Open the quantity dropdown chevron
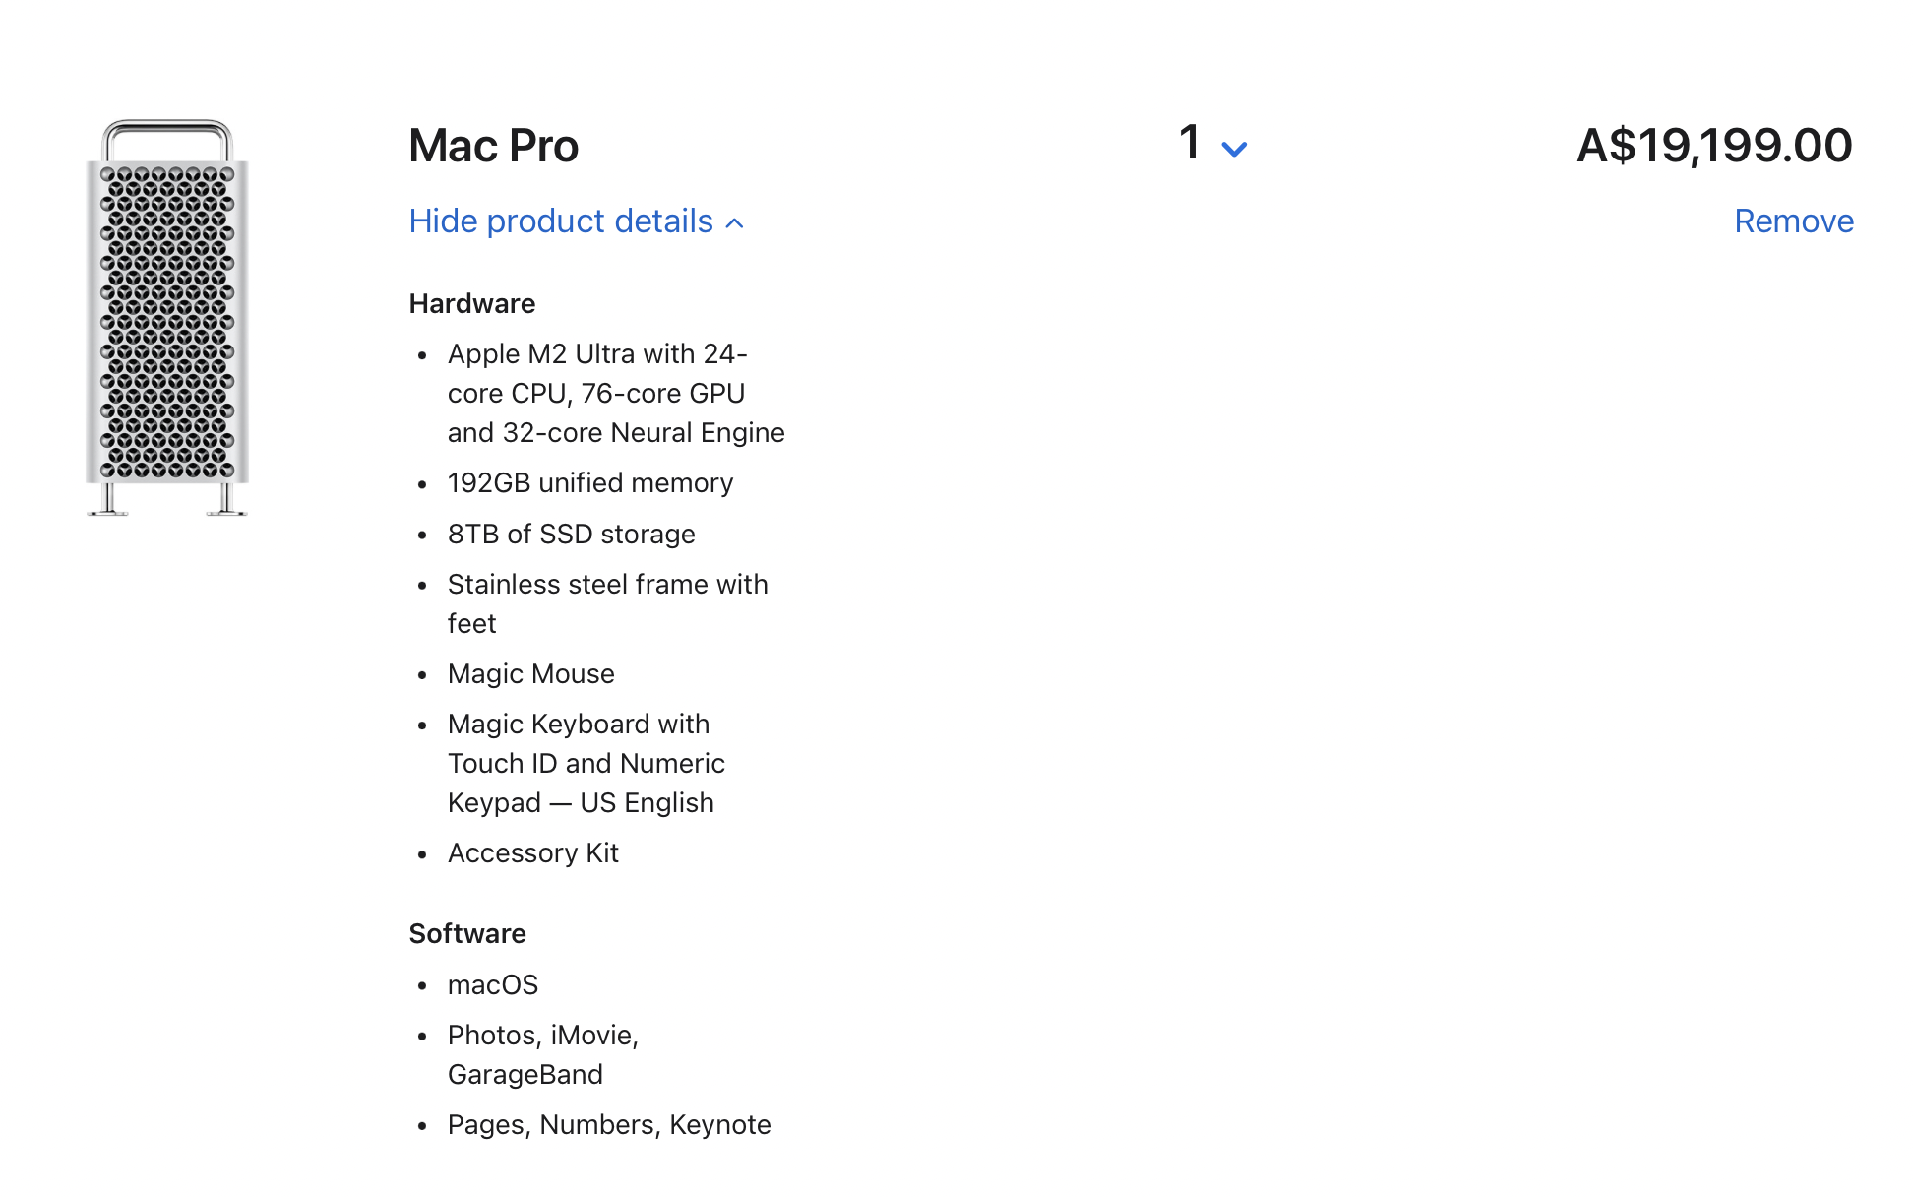The image size is (1913, 1197). [x=1233, y=149]
